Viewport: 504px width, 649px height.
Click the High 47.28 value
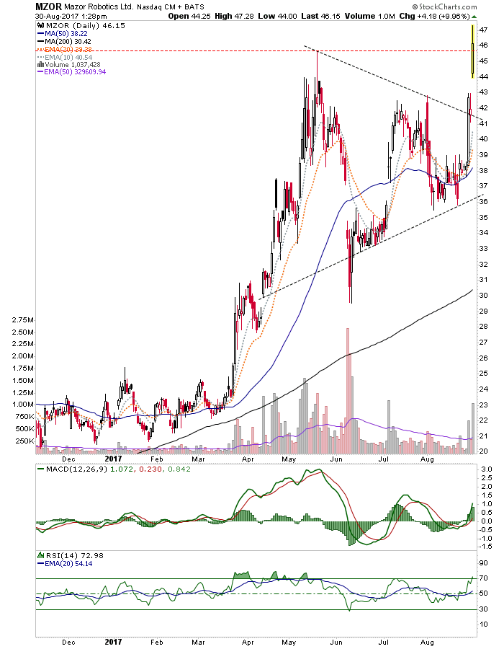[234, 16]
